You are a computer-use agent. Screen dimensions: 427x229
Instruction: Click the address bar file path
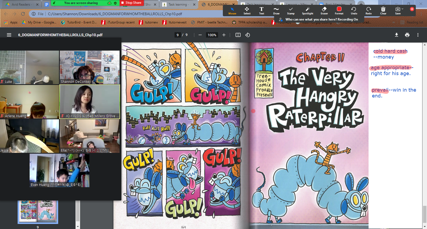pos(115,14)
